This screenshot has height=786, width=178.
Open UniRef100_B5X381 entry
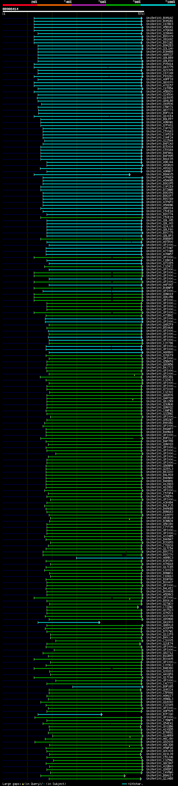click(x=160, y=376)
